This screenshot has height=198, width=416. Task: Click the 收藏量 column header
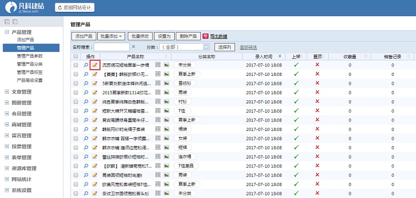[x=349, y=56]
